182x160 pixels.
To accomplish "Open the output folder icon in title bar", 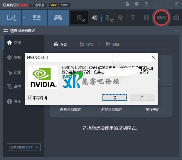I will [127, 4].
